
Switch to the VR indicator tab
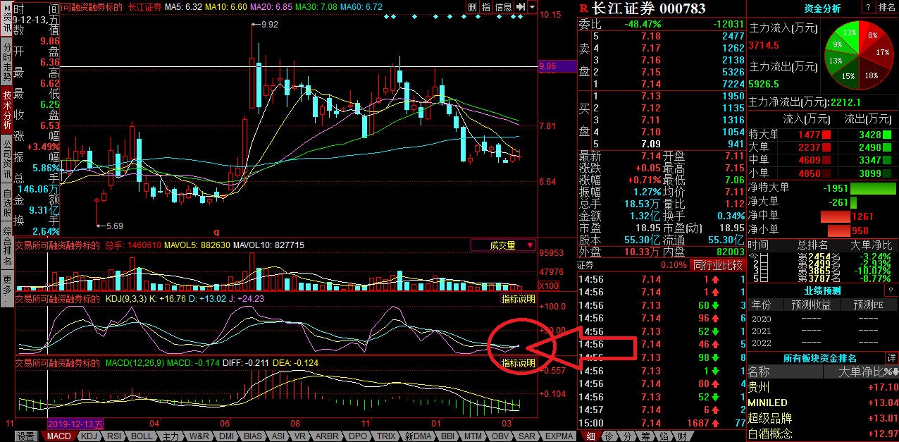coord(299,436)
